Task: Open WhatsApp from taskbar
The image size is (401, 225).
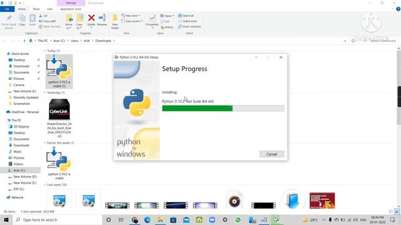Action: point(238,219)
